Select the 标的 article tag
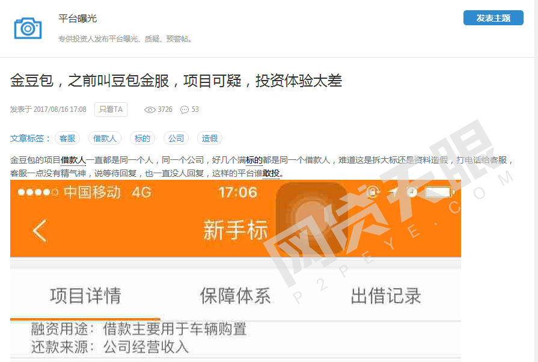The height and width of the screenshot is (362, 538). coord(142,138)
